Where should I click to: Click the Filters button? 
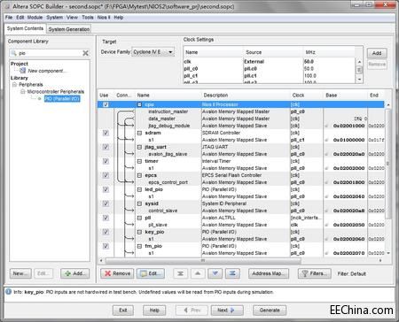[x=314, y=273]
